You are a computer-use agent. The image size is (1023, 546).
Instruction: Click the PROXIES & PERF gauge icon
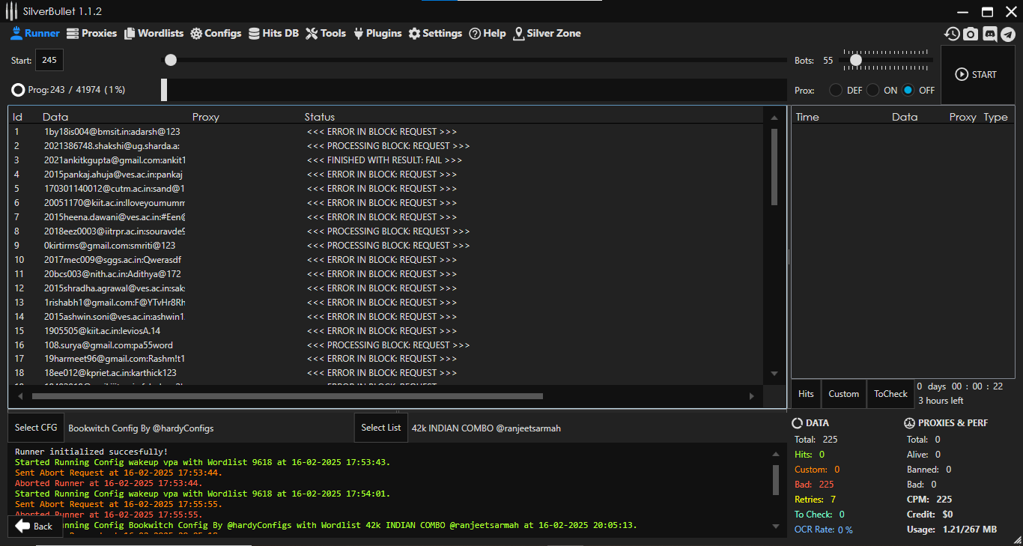pyautogui.click(x=909, y=423)
